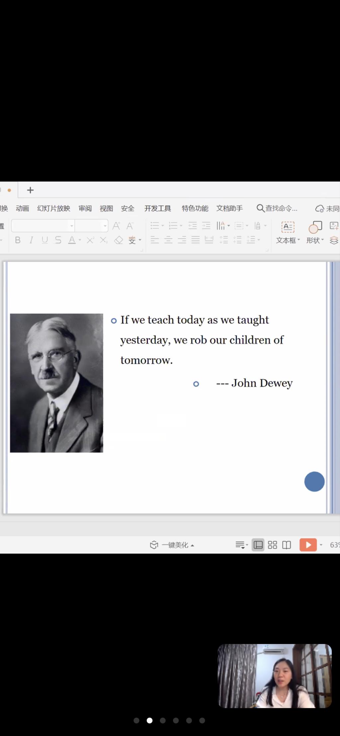This screenshot has width=340, height=736.
Task: Toggle bold formatting
Action: (x=18, y=240)
